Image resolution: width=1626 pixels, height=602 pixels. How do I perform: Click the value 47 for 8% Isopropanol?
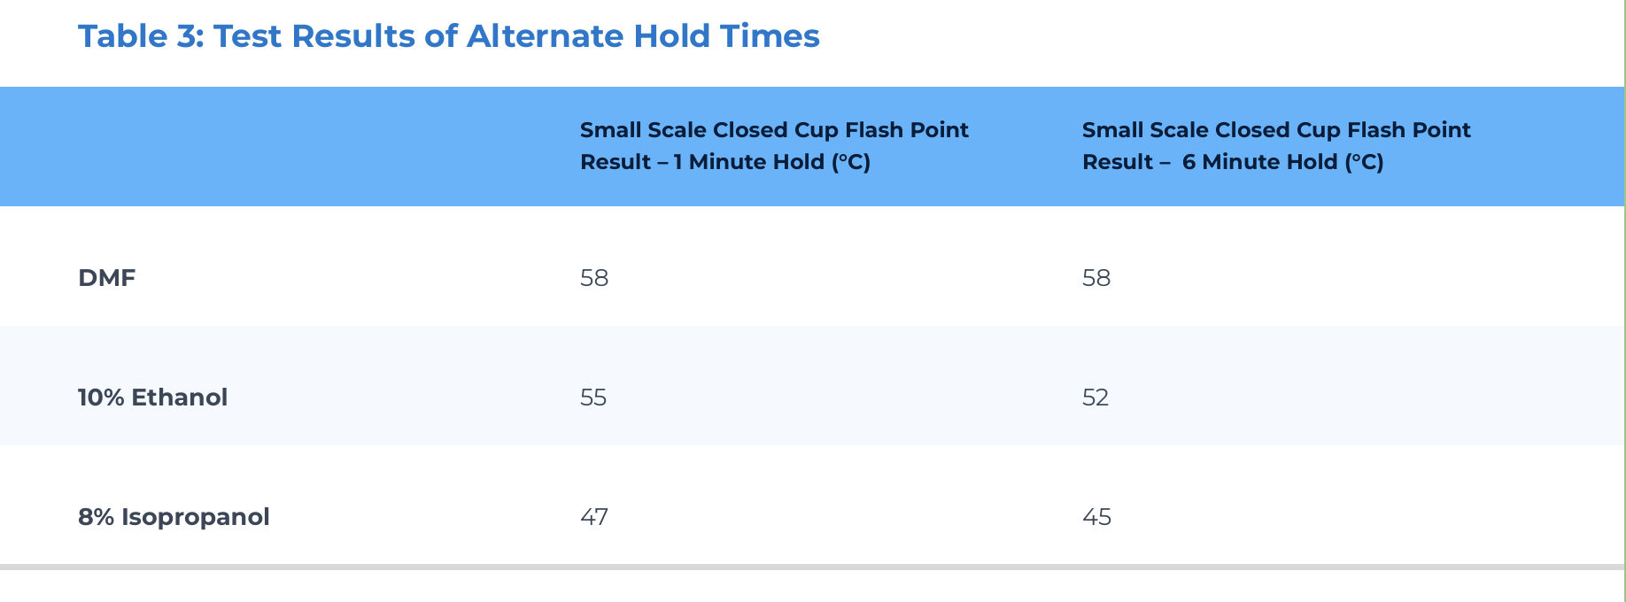point(594,517)
